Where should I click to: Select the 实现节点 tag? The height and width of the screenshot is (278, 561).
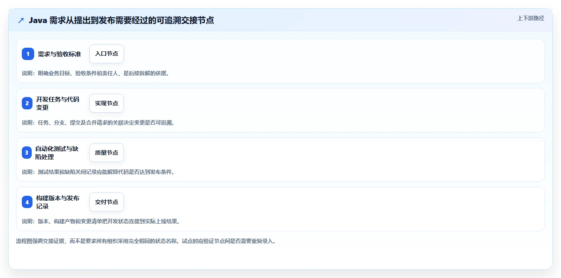[x=107, y=103]
